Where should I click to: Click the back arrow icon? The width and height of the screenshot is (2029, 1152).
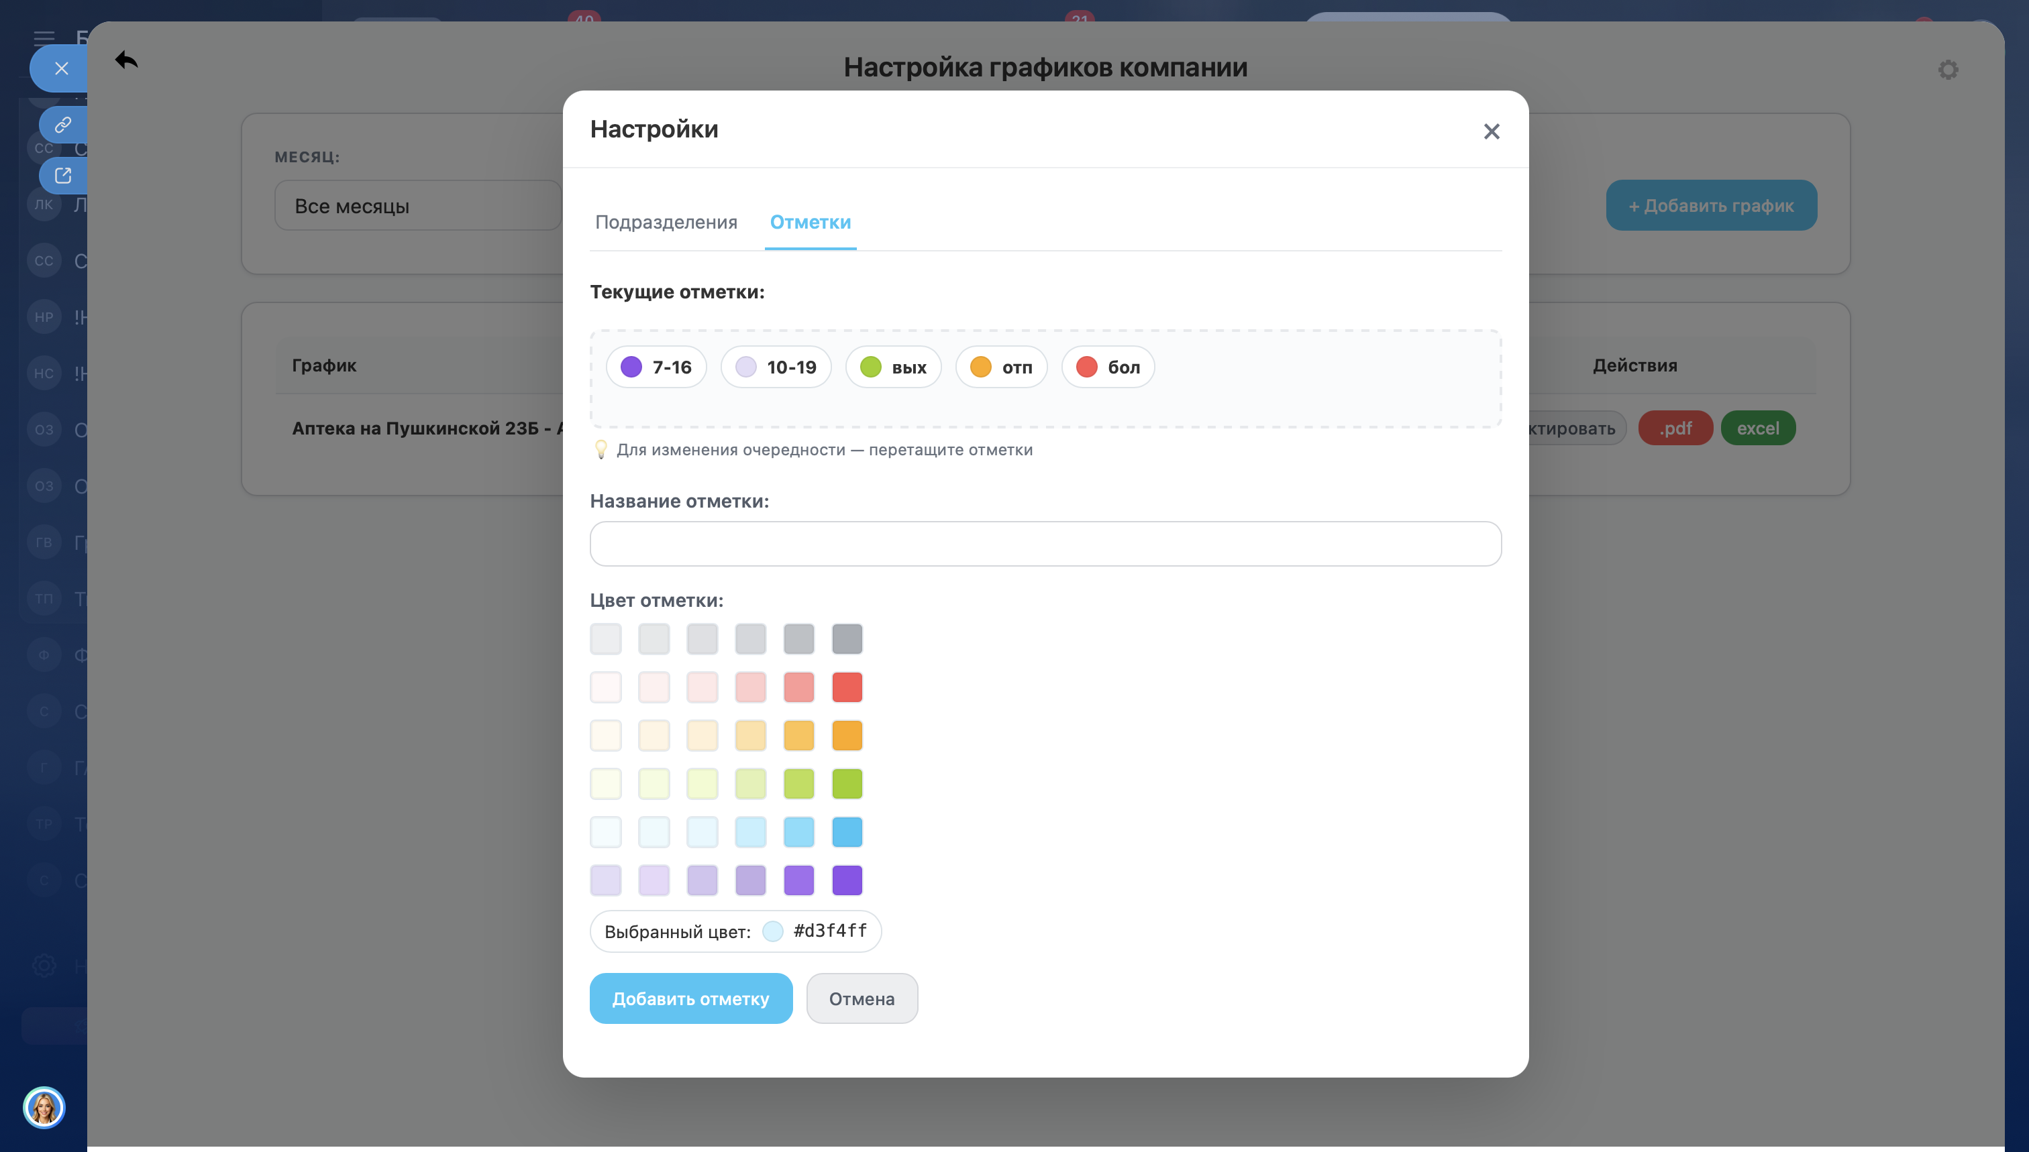[x=126, y=60]
